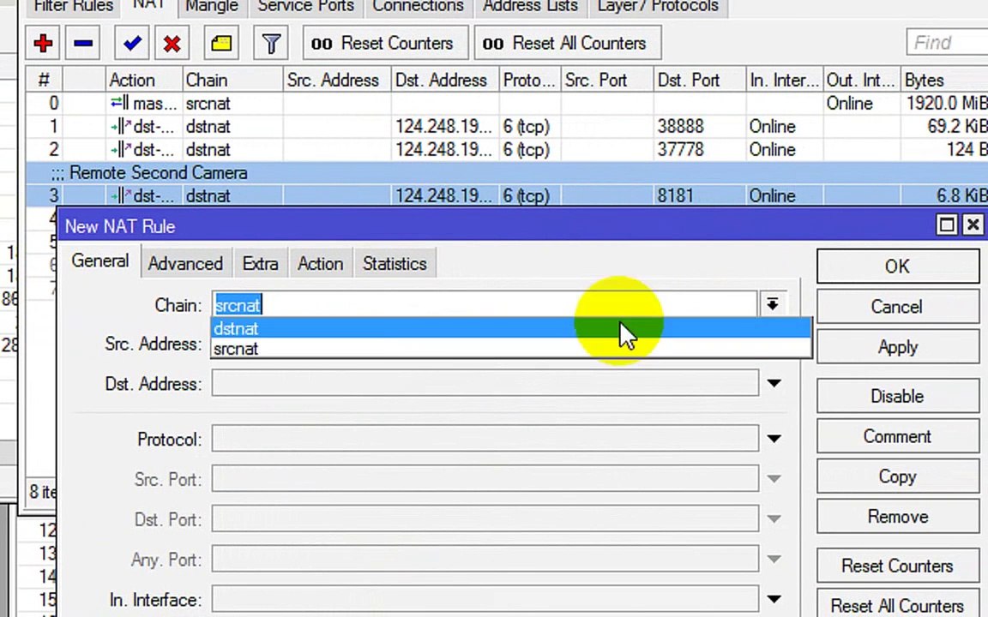Click the Comment button in the dialog

pos(898,436)
